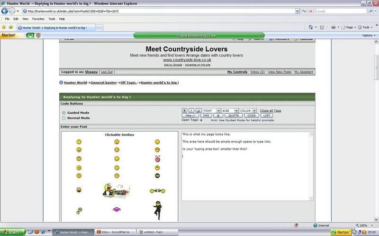Open the Tools menu in menu bar
Image resolution: width=379 pixels, height=236 pixels.
[x=52, y=19]
